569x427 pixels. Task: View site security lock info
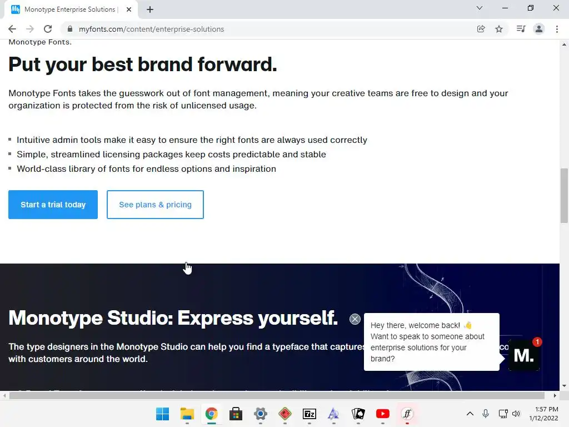[x=69, y=29]
